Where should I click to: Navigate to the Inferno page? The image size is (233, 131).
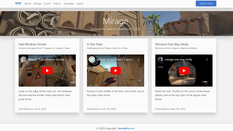point(57,4)
